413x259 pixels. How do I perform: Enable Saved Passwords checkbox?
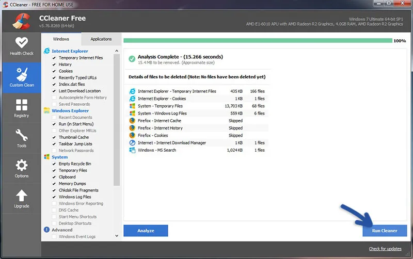(54, 104)
